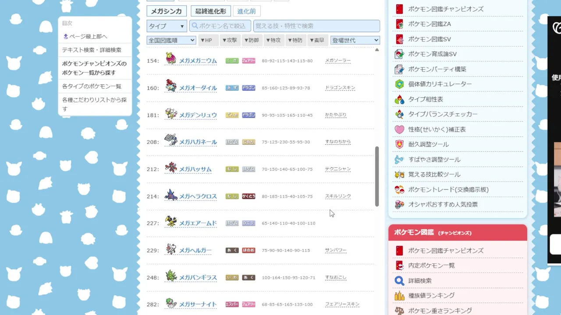Click the メガサーナイト sprite icon
Image resolution: width=561 pixels, height=315 pixels.
[171, 303]
